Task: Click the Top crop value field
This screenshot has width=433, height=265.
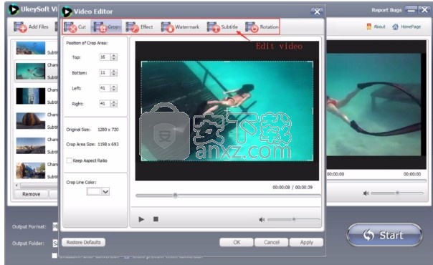Action: coord(105,57)
